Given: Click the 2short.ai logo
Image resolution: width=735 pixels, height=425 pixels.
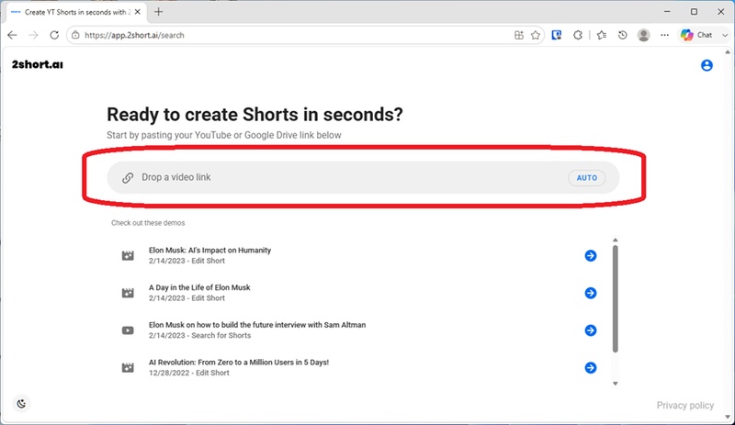Looking at the screenshot, I should point(38,64).
